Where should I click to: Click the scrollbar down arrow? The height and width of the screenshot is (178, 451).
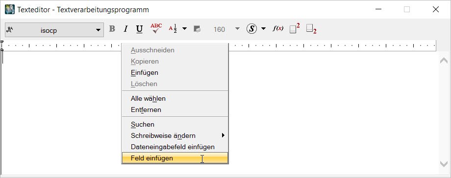pos(444,164)
